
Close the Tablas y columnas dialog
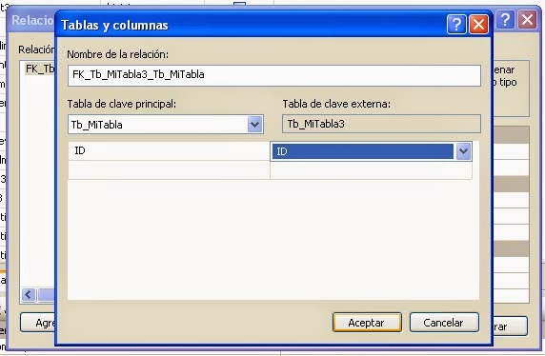pyautogui.click(x=478, y=25)
